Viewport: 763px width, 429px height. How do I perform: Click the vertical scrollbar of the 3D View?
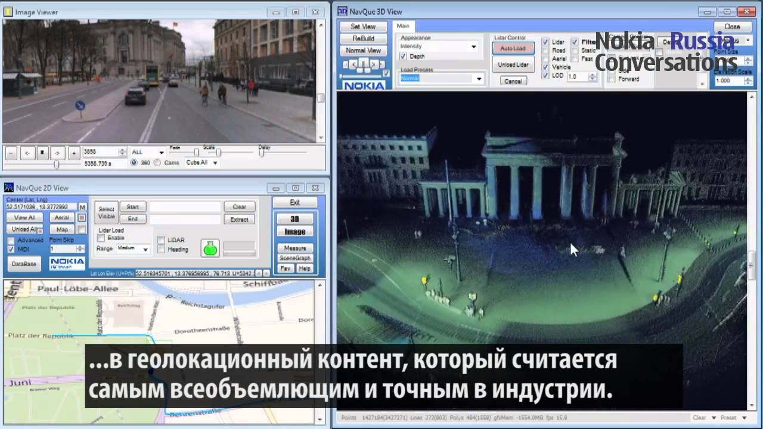752,250
